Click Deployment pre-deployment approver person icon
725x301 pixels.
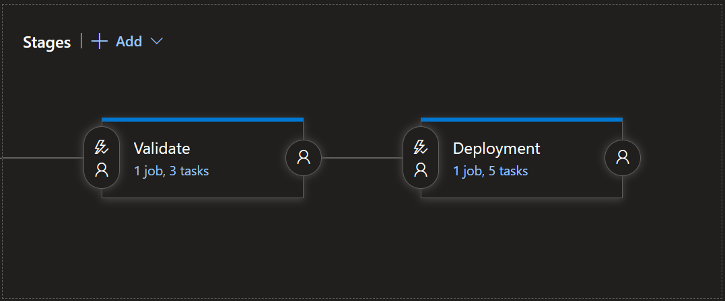pyautogui.click(x=421, y=169)
